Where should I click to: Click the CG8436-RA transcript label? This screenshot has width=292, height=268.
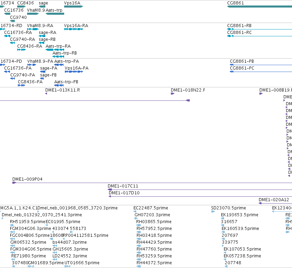click(x=30, y=46)
